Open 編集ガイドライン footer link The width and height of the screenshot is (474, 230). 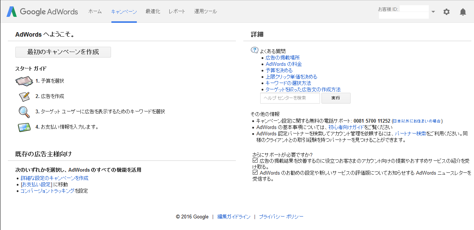234,217
